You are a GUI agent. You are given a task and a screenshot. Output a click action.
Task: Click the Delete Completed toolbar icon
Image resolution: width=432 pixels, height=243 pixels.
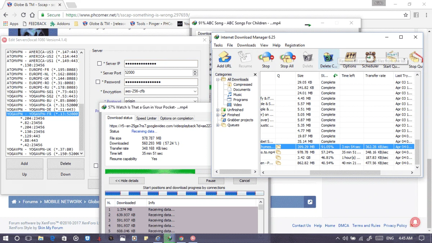click(x=328, y=59)
